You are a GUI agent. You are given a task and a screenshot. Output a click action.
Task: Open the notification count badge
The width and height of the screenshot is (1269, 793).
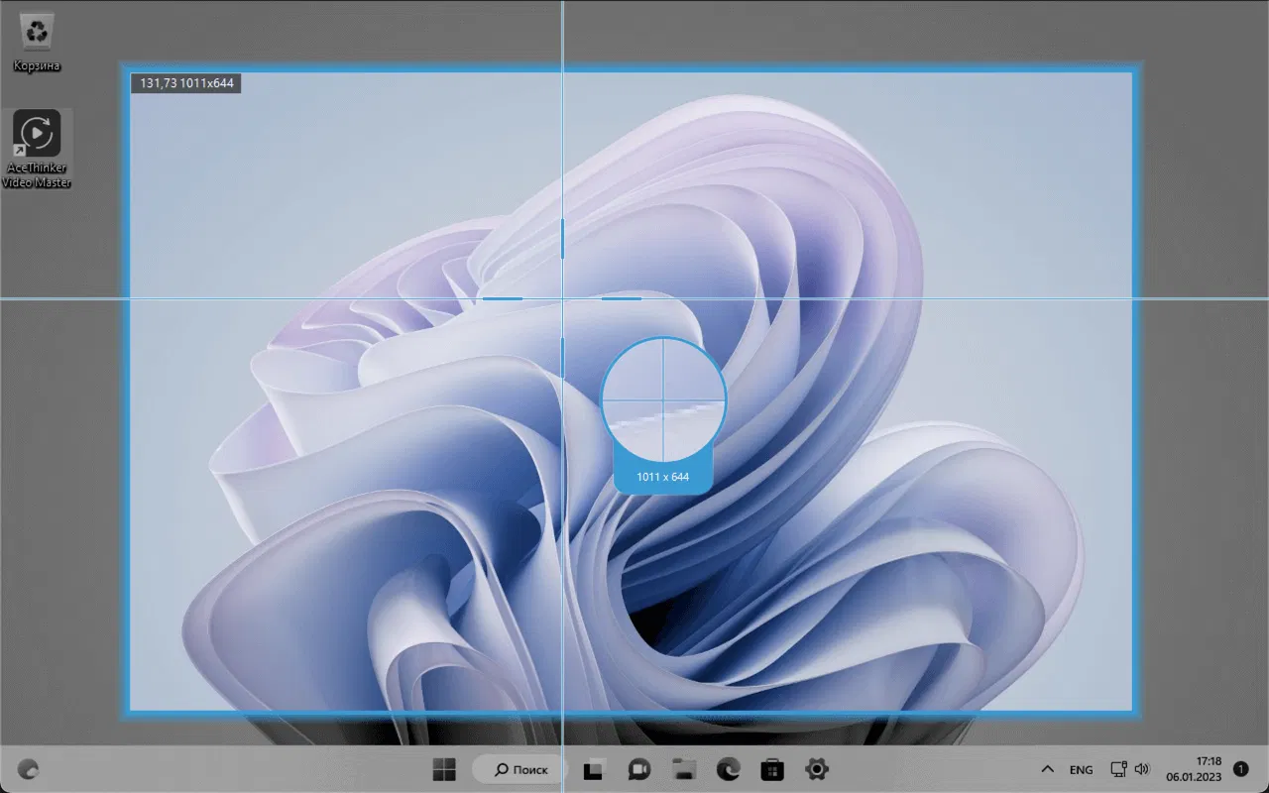(1240, 769)
